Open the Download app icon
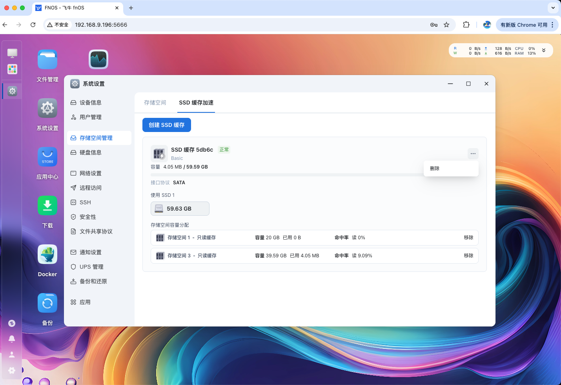The image size is (561, 385). coord(47,205)
